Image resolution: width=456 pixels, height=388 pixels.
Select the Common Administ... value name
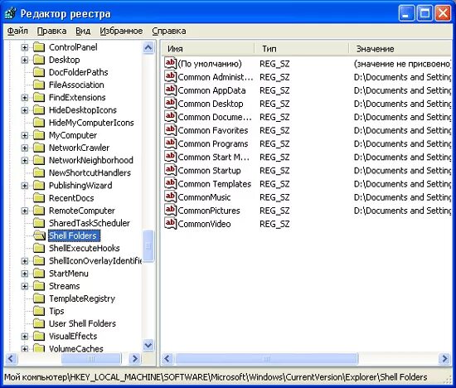216,77
